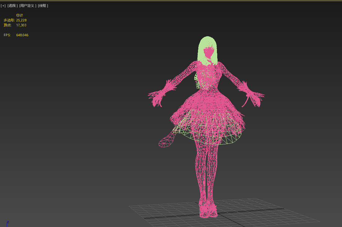Click the home grid floor plane

tap(264, 214)
